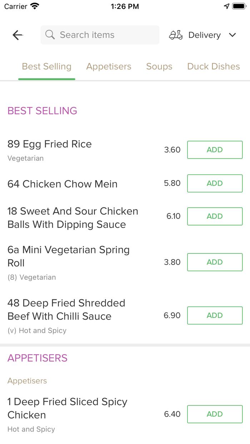
Task: Tap the Wi-Fi status icon
Action: pos(35,6)
